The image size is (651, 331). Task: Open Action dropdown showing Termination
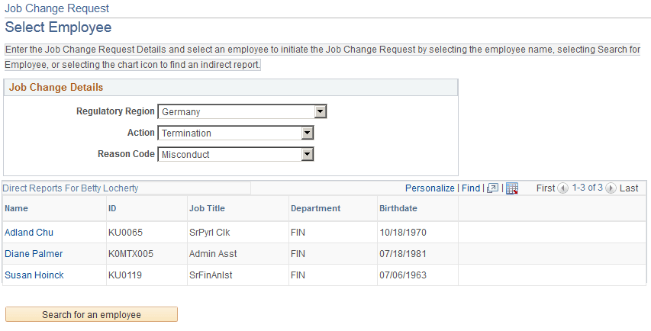pyautogui.click(x=235, y=133)
